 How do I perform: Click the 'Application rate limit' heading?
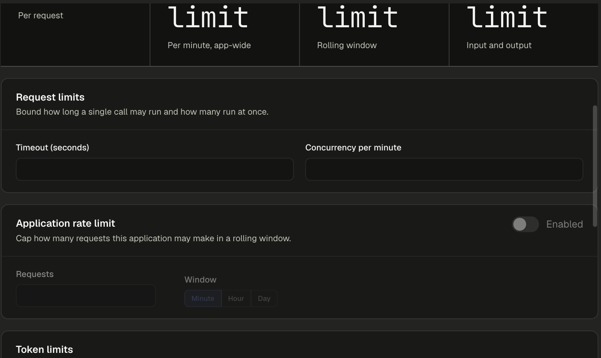tap(66, 223)
